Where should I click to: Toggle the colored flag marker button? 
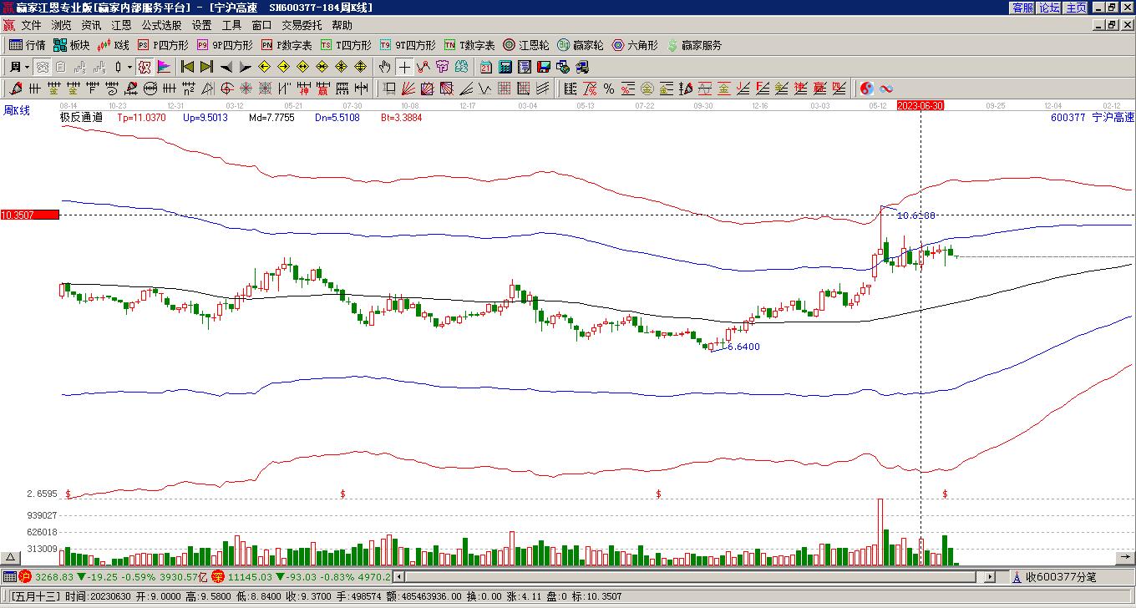[164, 67]
